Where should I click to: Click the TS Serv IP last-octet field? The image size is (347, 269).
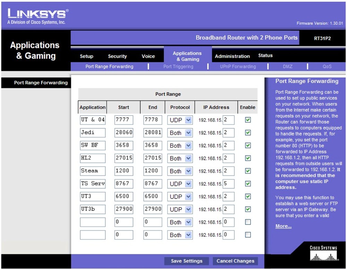[229, 184]
